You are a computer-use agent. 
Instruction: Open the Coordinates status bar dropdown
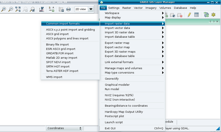coord(64,128)
